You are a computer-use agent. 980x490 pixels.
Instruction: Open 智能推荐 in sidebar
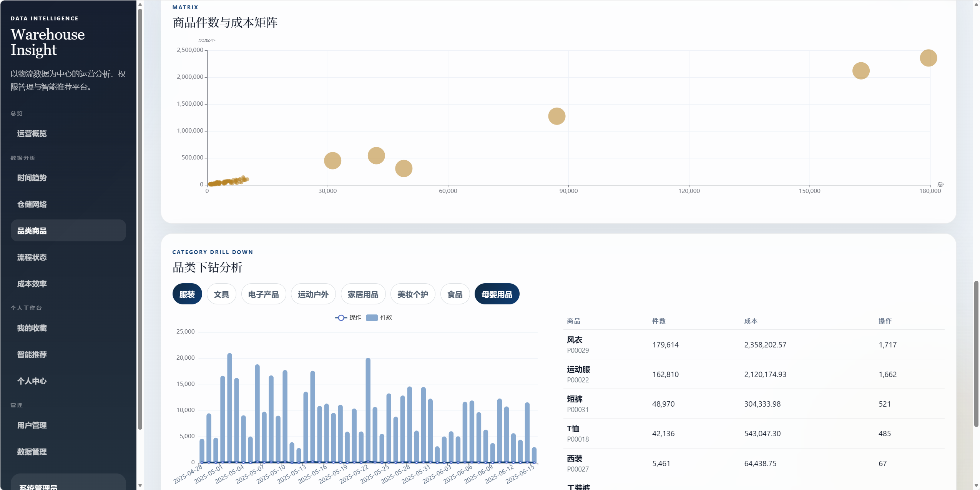point(32,355)
